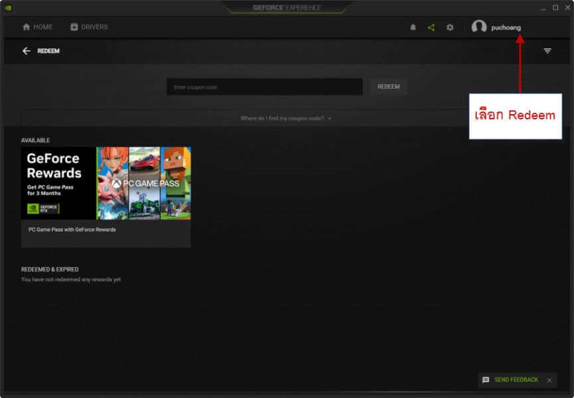574x398 pixels.
Task: Click the Drivers download icon
Action: [74, 27]
